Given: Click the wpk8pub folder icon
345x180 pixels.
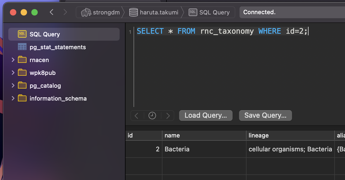Looking at the screenshot, I should coord(22,72).
